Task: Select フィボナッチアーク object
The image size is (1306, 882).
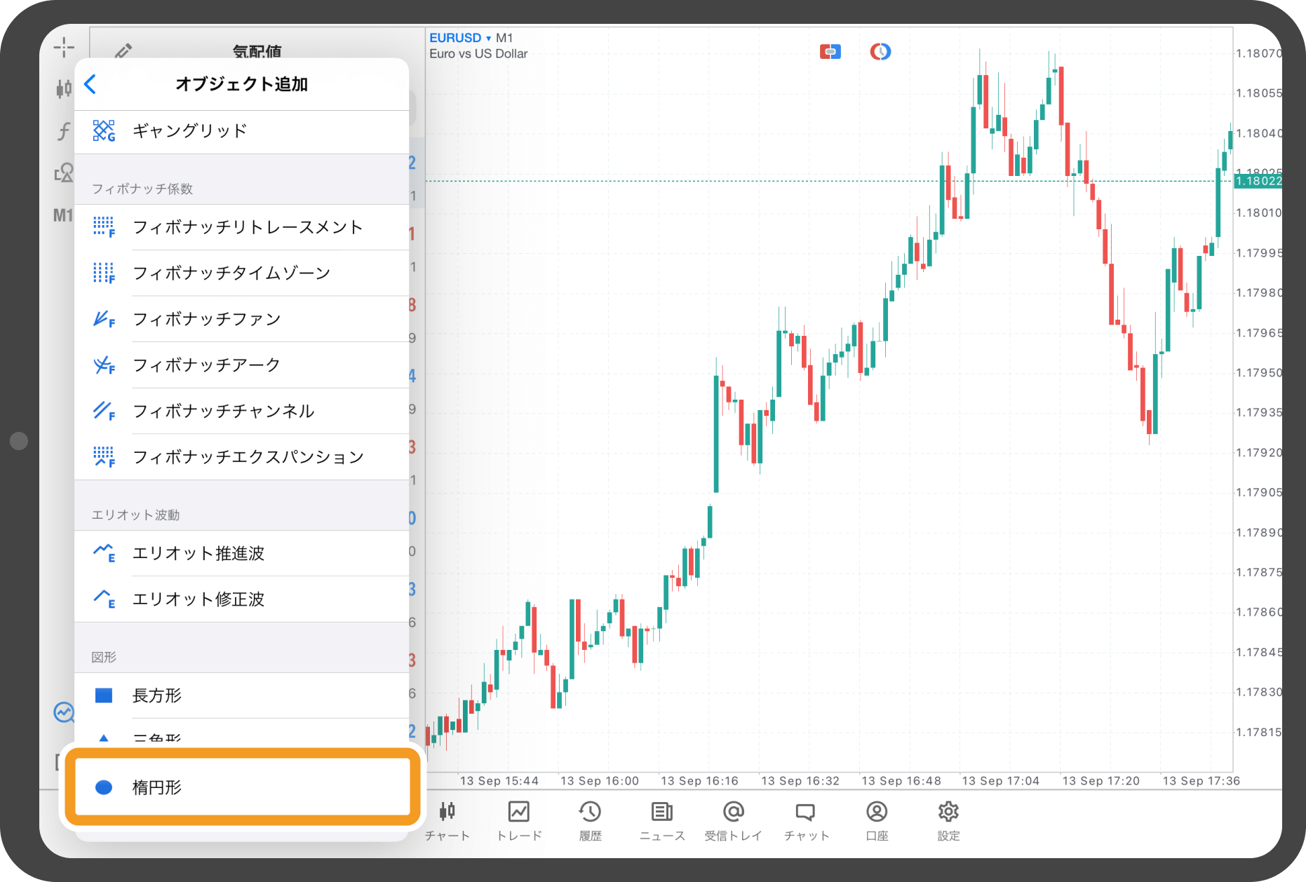Action: pyautogui.click(x=206, y=365)
